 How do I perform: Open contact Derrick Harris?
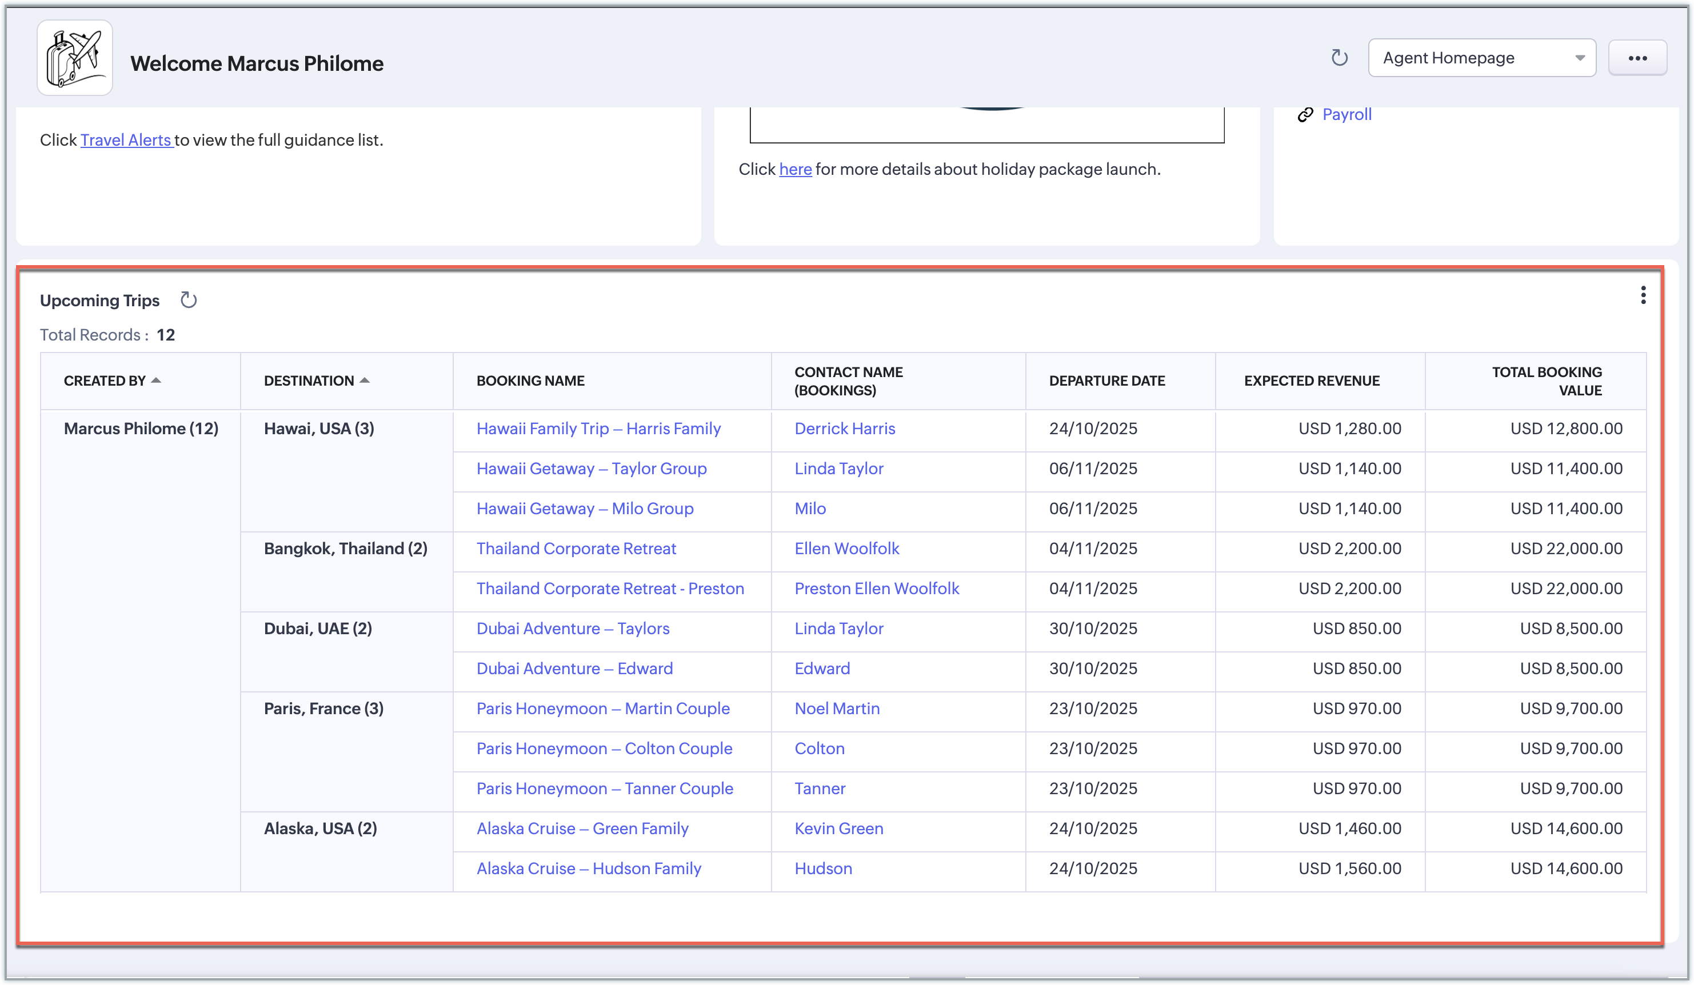coord(844,429)
